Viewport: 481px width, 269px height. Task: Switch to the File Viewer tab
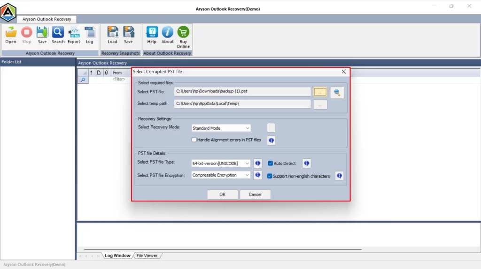[x=147, y=255]
